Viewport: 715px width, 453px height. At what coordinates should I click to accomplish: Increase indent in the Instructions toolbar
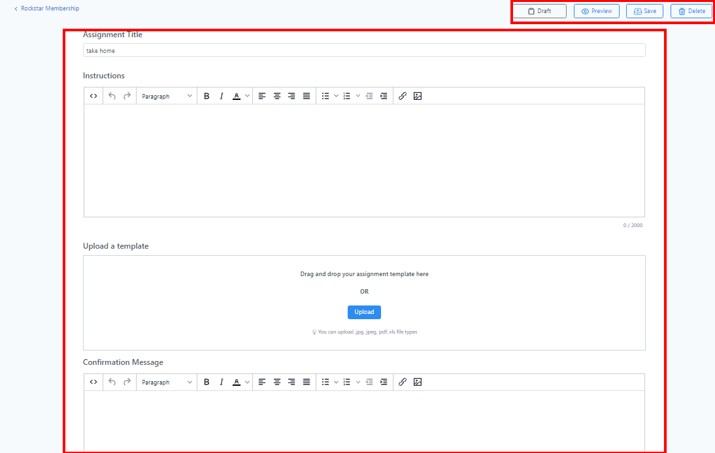pyautogui.click(x=384, y=96)
